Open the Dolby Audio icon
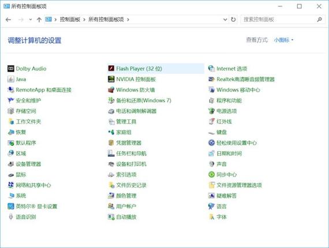329x248 pixels. pos(11,69)
